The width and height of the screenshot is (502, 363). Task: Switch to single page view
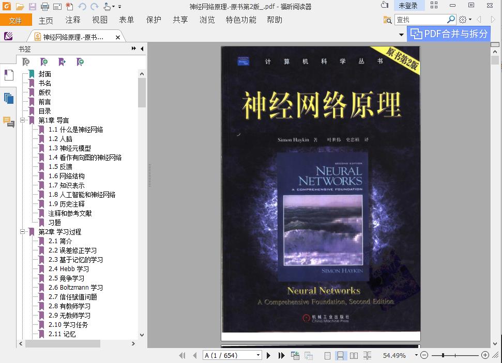(327, 355)
